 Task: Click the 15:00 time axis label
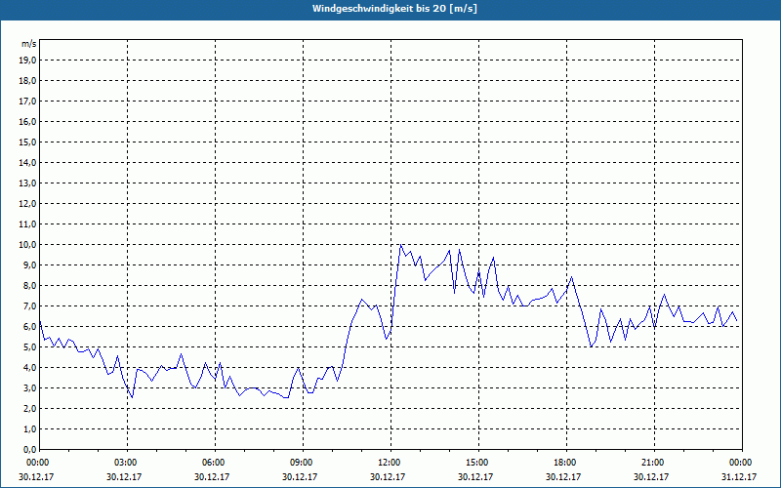(478, 463)
